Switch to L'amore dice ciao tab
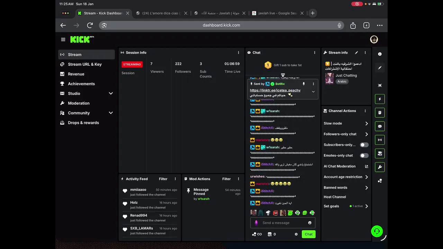 (161, 13)
